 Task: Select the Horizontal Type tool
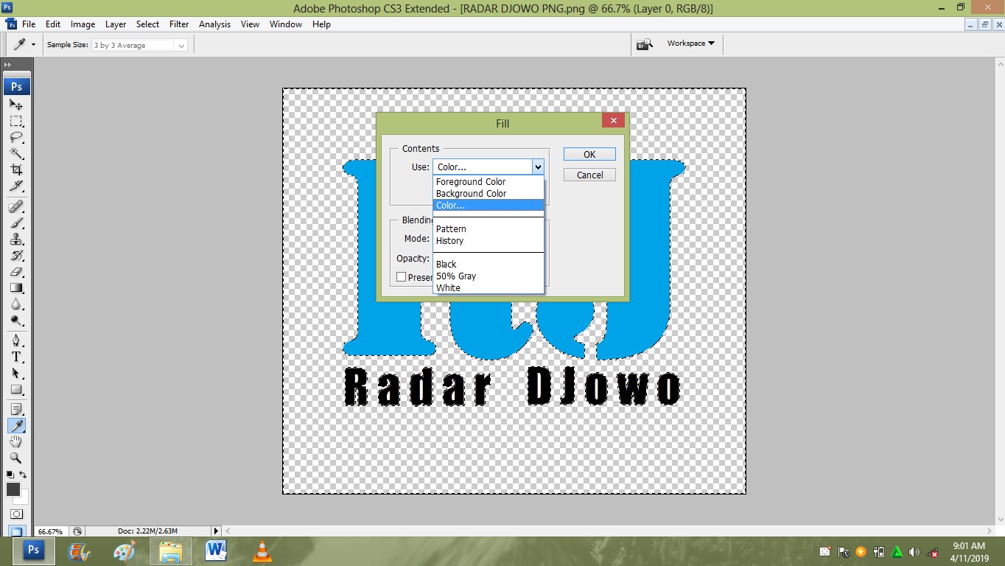[x=16, y=357]
